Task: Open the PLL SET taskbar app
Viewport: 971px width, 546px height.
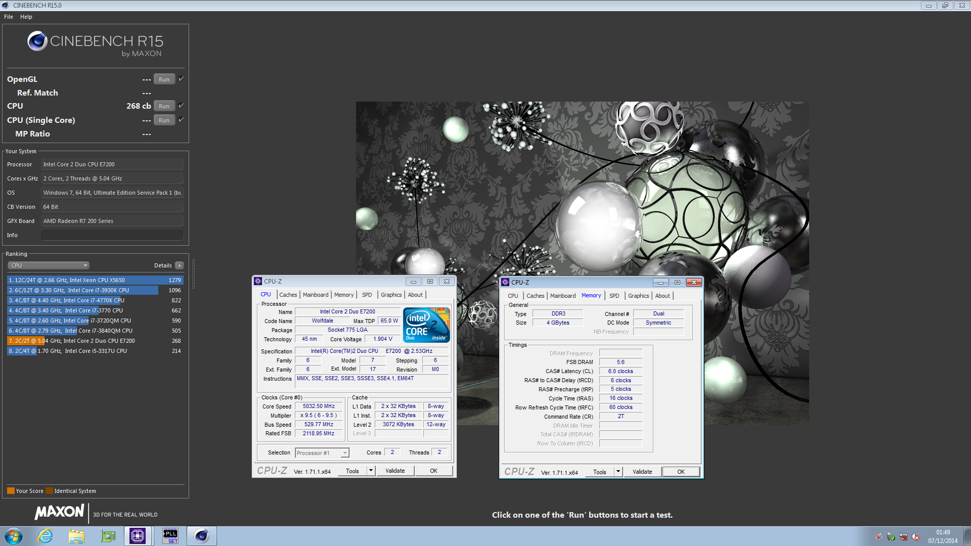Action: tap(170, 536)
